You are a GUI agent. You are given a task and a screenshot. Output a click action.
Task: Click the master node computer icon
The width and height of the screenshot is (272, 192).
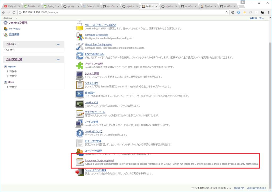click(x=5, y=67)
